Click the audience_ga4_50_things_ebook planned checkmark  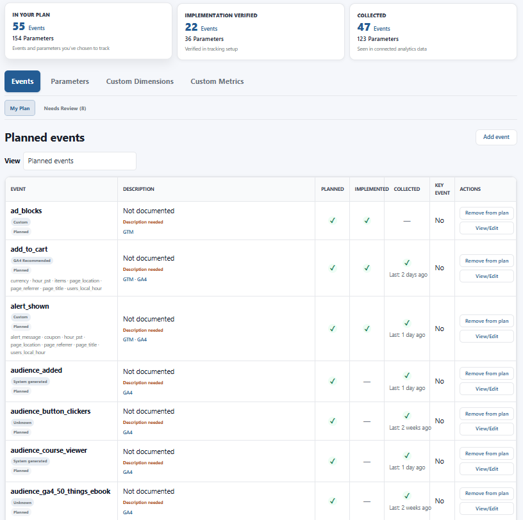point(332,501)
